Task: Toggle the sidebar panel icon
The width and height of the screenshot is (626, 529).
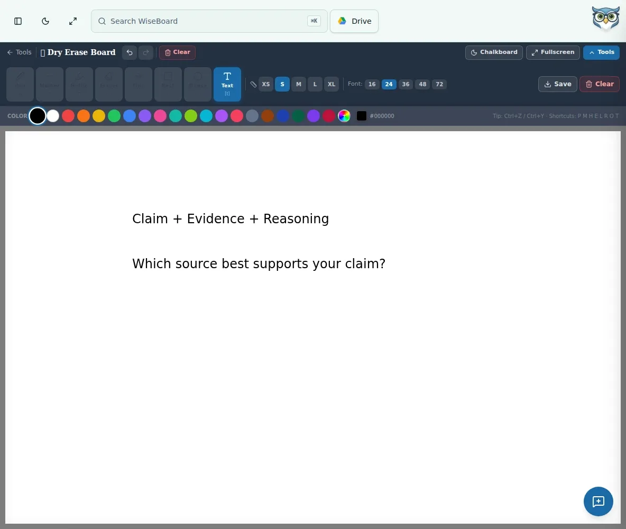Action: [x=18, y=21]
